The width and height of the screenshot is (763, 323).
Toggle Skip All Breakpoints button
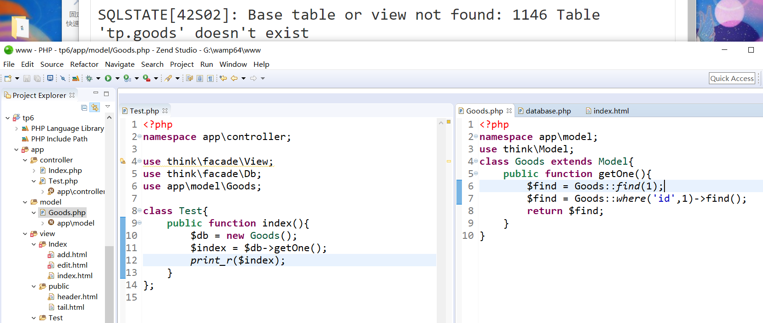coord(63,79)
